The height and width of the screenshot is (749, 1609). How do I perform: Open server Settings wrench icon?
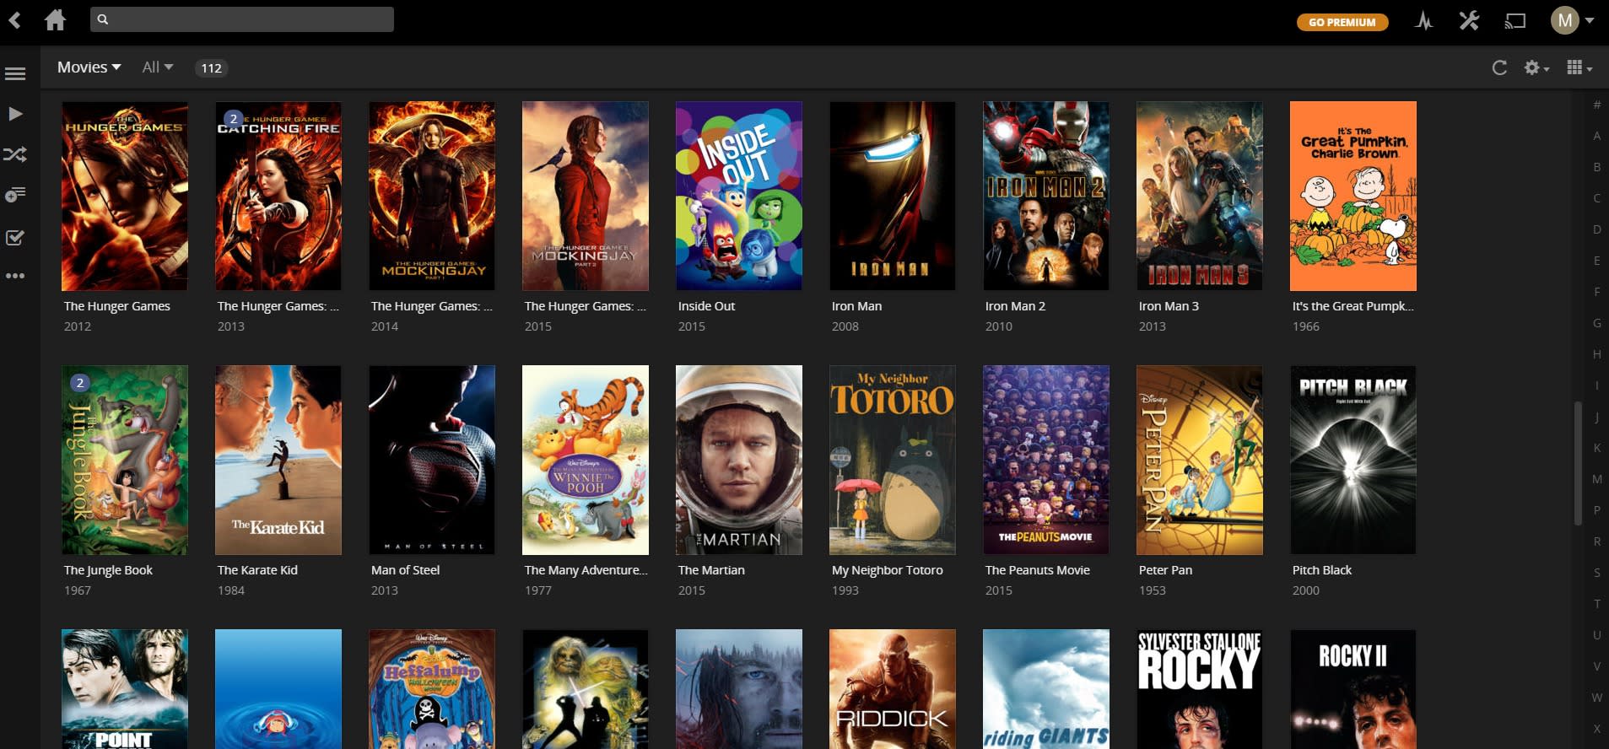pos(1469,20)
